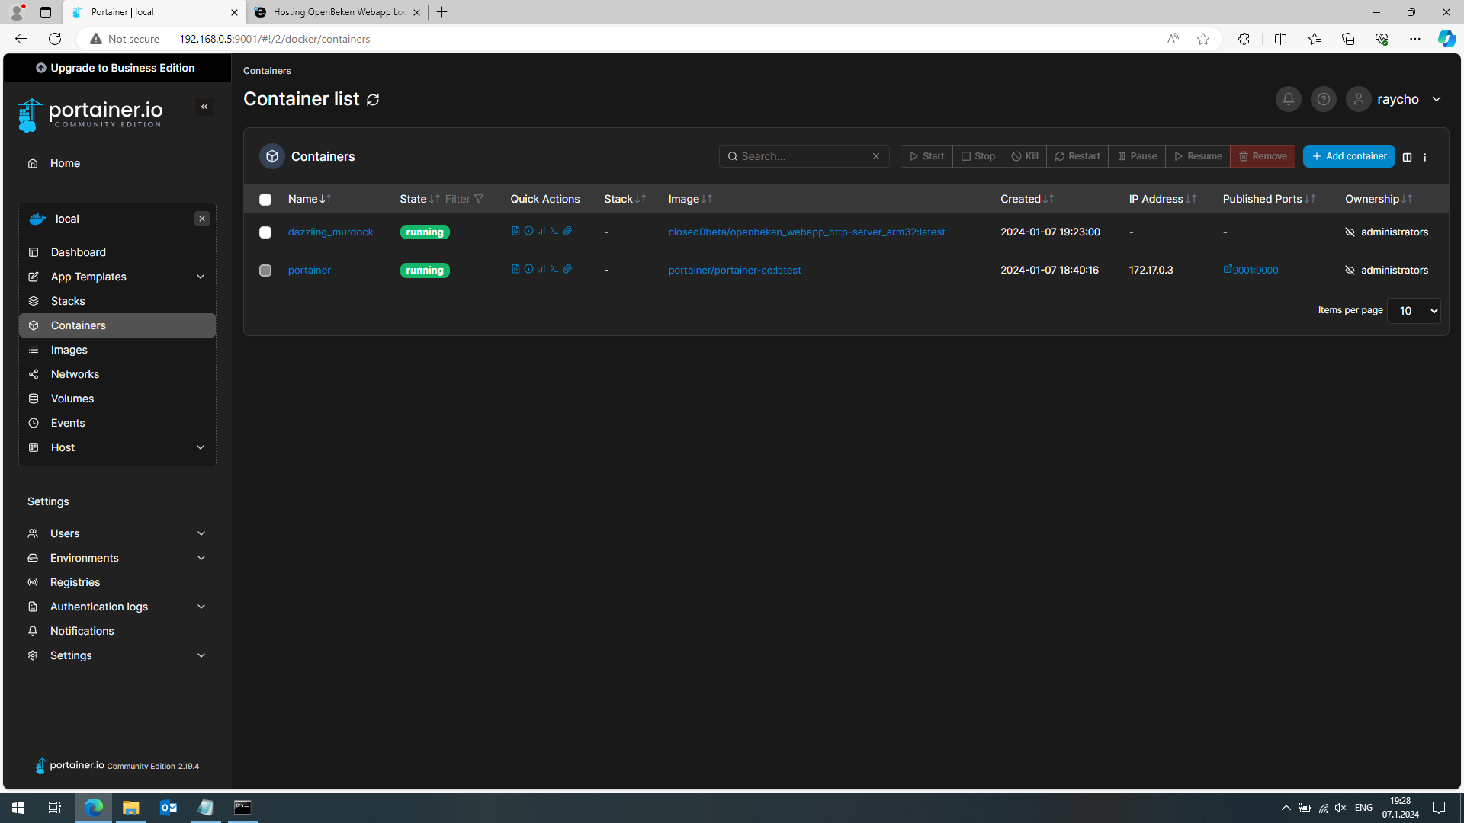This screenshot has height=823, width=1464.
Task: Open Images in sidebar
Action: (117, 350)
